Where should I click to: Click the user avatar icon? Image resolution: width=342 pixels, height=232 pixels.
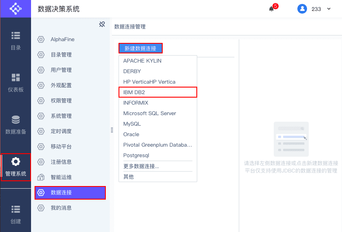point(302,9)
